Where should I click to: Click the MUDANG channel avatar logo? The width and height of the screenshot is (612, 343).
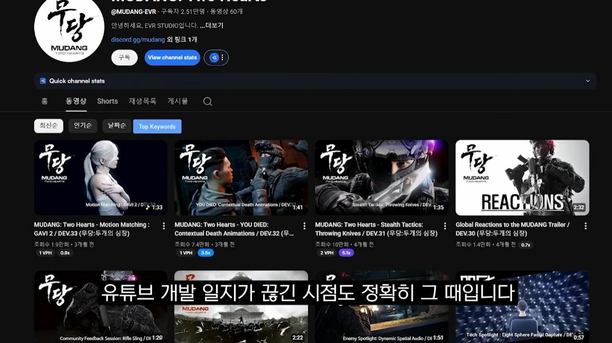pyautogui.click(x=69, y=28)
